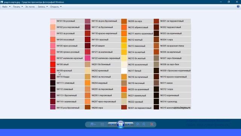The image size is (241, 136).
Task: Click the №115 роз.брусничный purple swatch
Action: coord(53,107)
